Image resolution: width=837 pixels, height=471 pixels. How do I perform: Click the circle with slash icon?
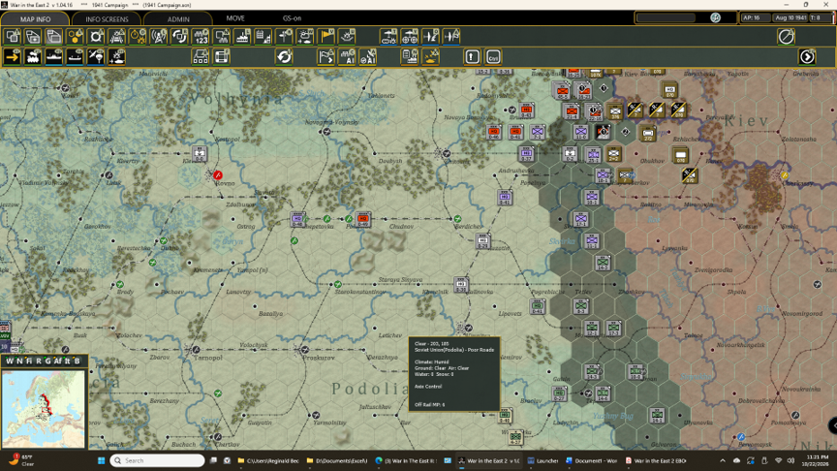point(787,37)
